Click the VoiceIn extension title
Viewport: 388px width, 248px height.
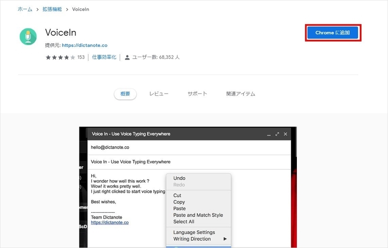(61, 32)
